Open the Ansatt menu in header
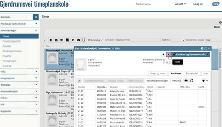 coord(180,4)
